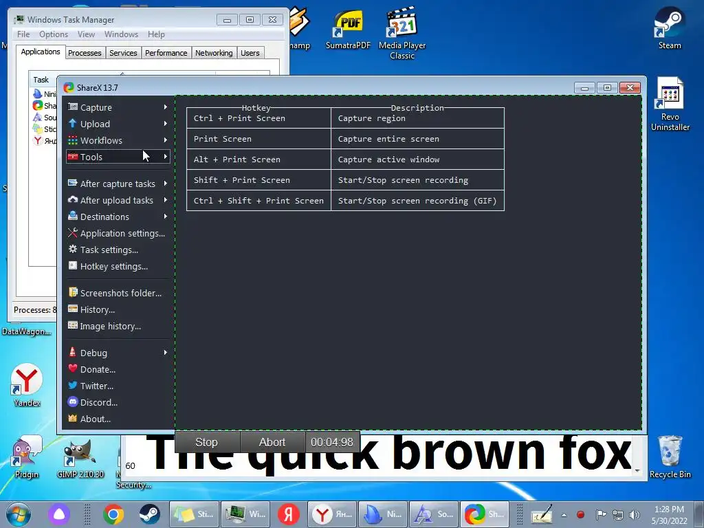Expand the After upload tasks arrow
The width and height of the screenshot is (704, 528).
[x=165, y=200]
